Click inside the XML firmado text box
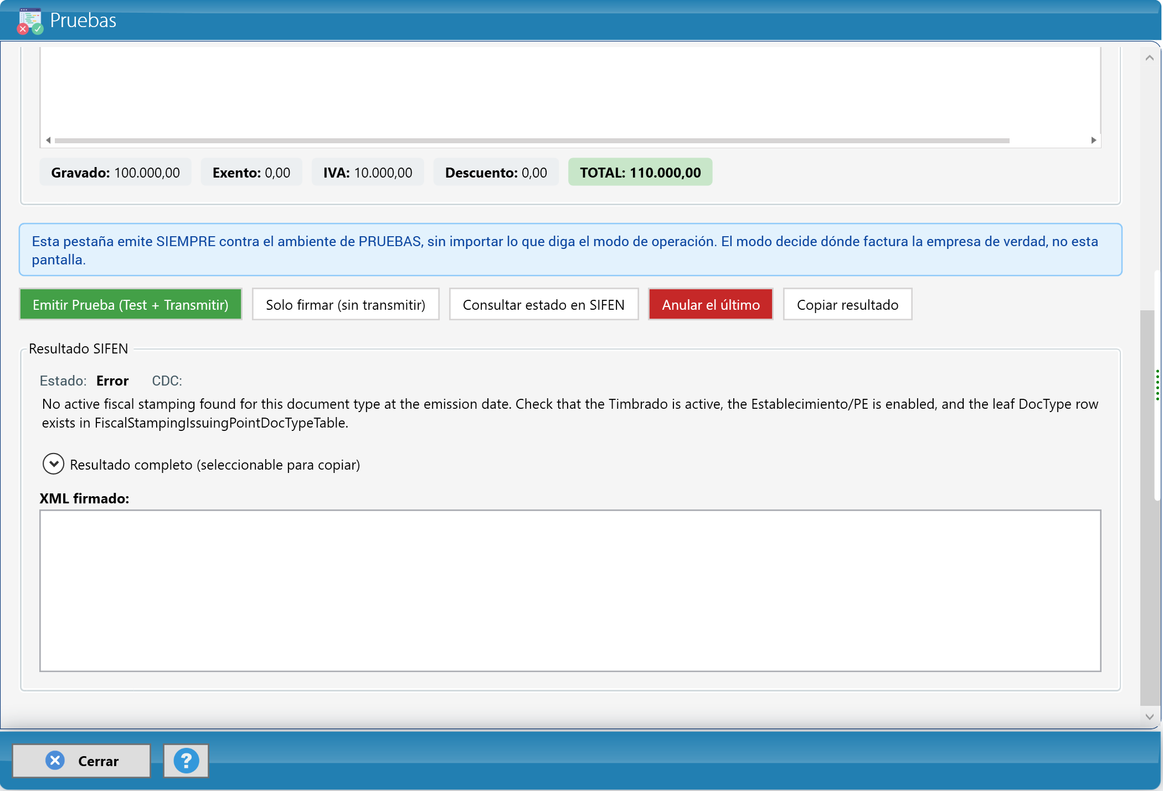 pyautogui.click(x=570, y=591)
